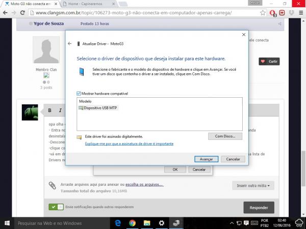The height and width of the screenshot is (229, 306).
Task: Click escolha os arquivos link
Action: coord(144,184)
